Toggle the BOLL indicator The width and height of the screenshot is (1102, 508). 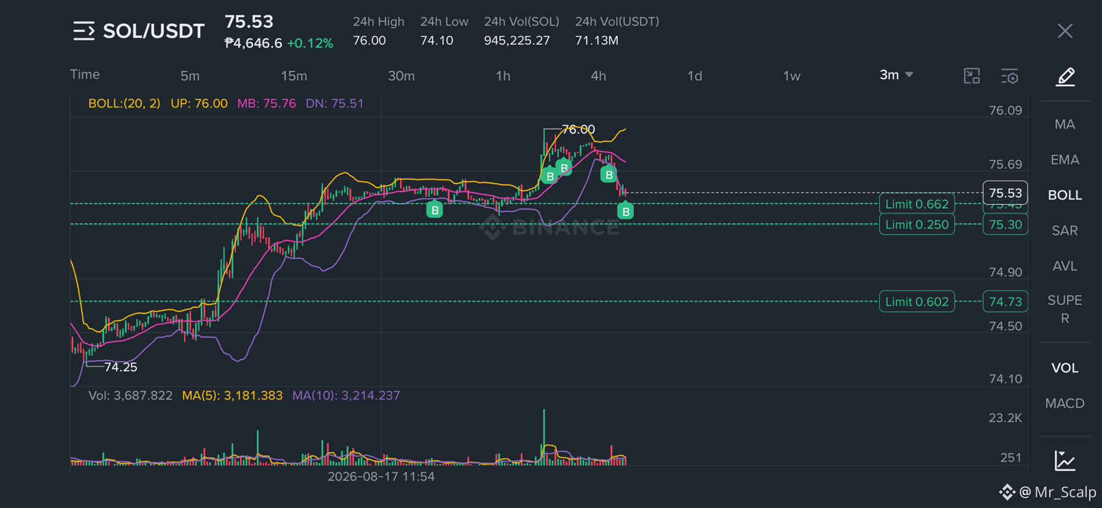pyautogui.click(x=1065, y=195)
